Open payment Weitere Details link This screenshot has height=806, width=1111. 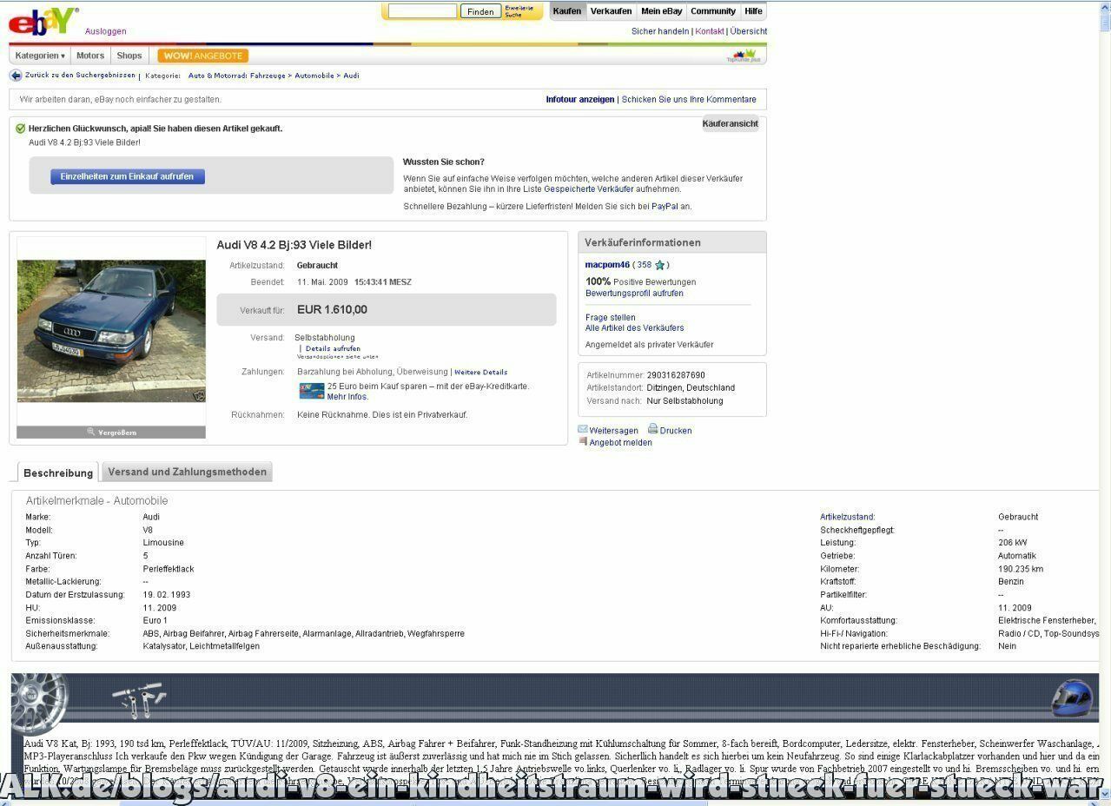pos(480,372)
